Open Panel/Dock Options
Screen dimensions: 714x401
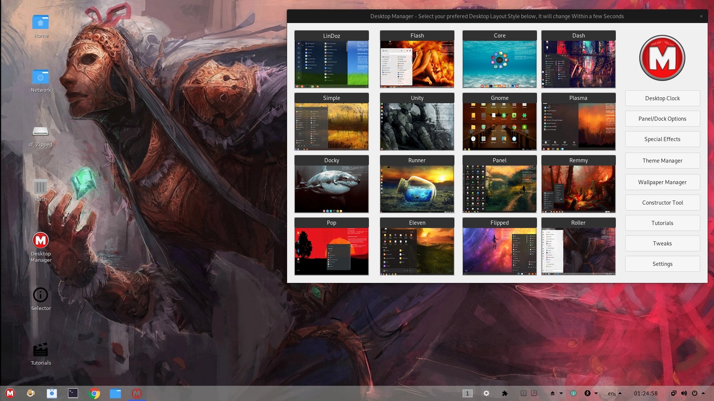click(662, 119)
